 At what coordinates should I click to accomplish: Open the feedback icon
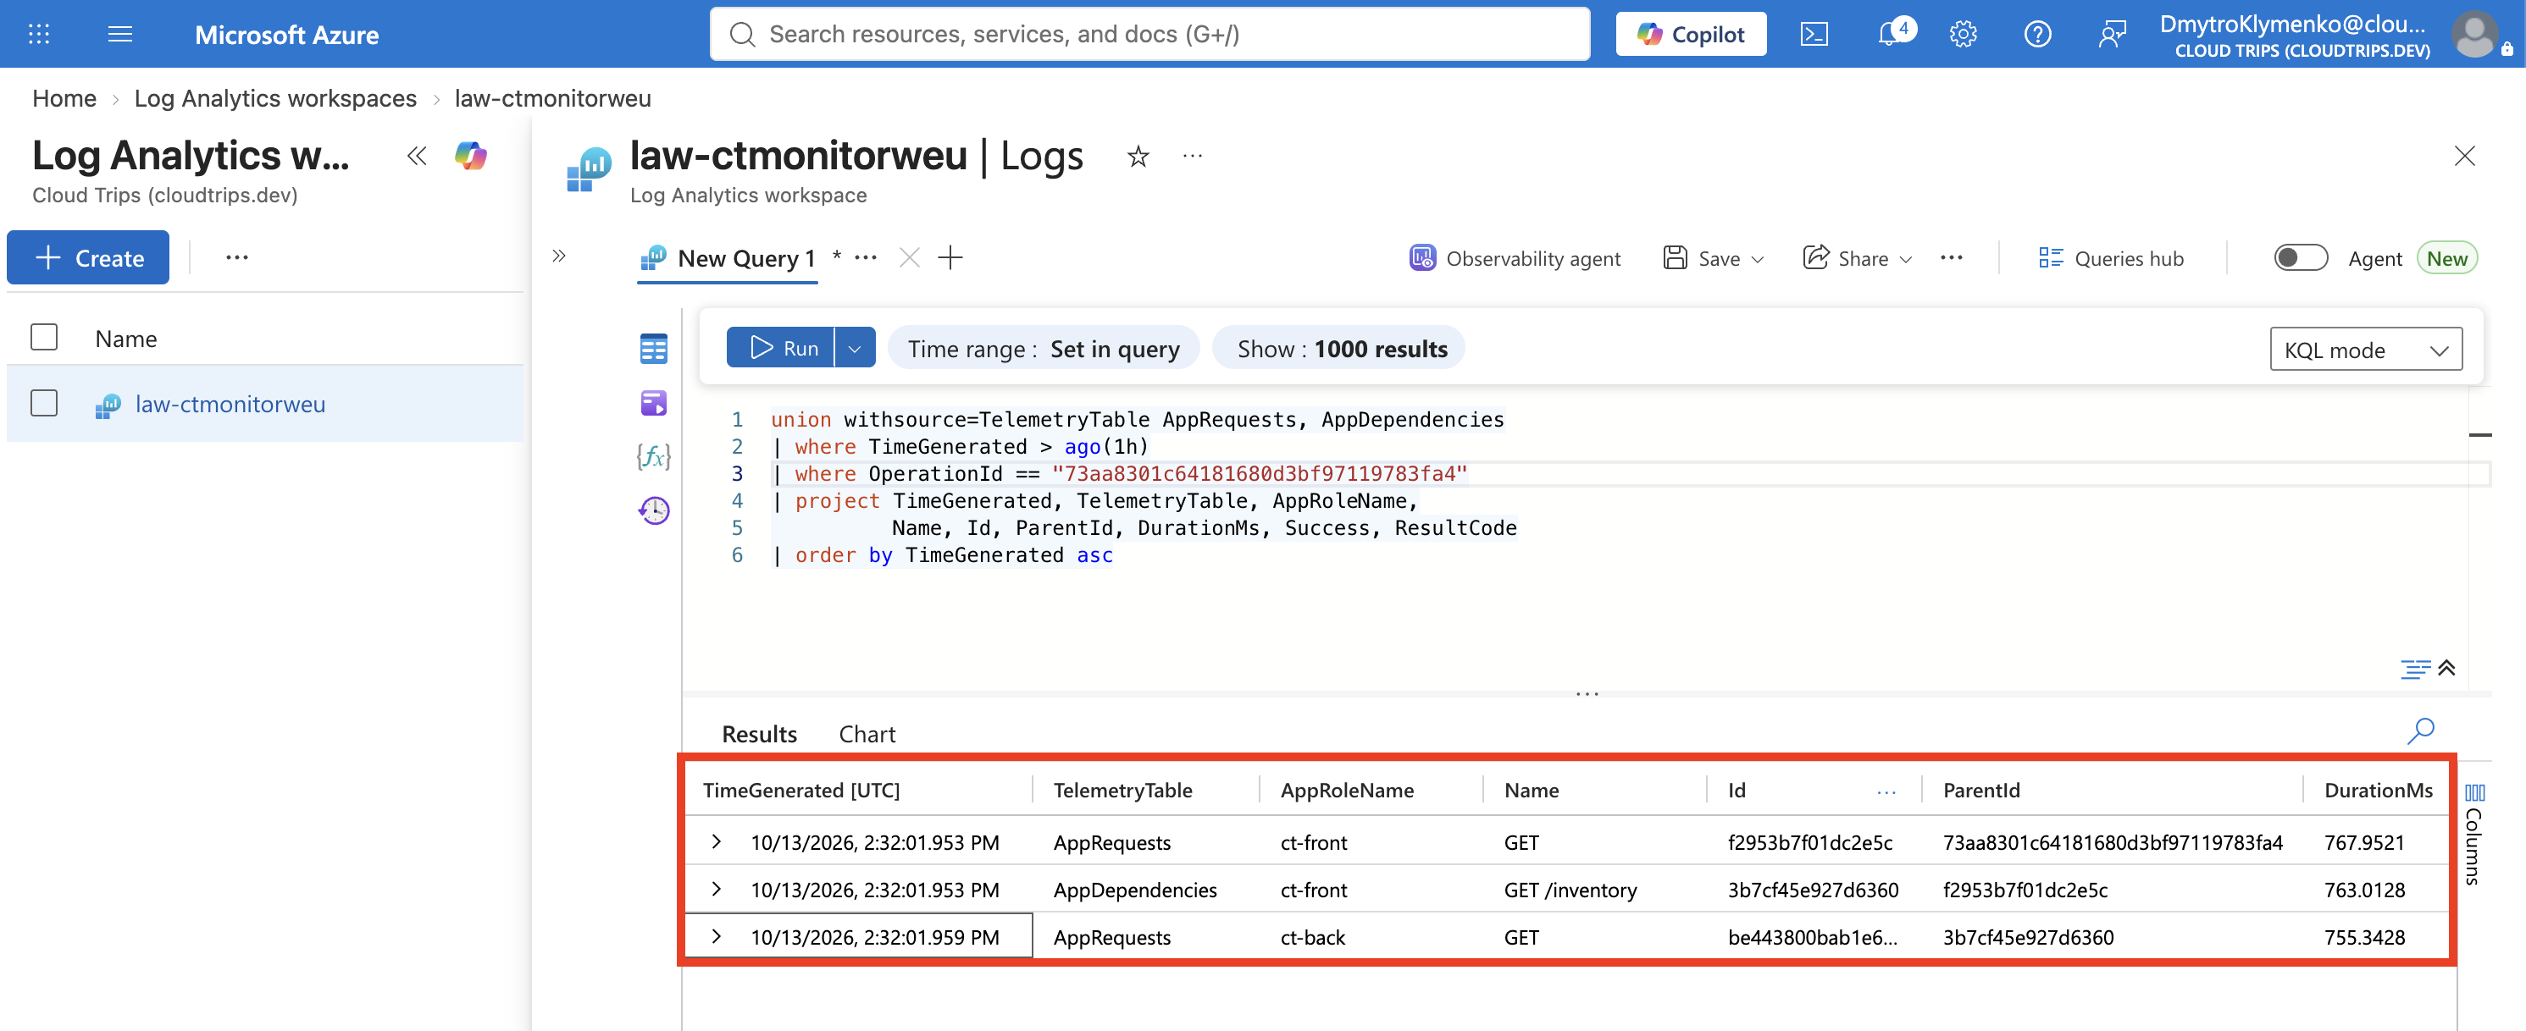click(2111, 35)
